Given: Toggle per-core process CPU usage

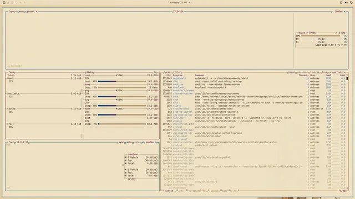Looking at the screenshot, I should click(x=302, y=72).
